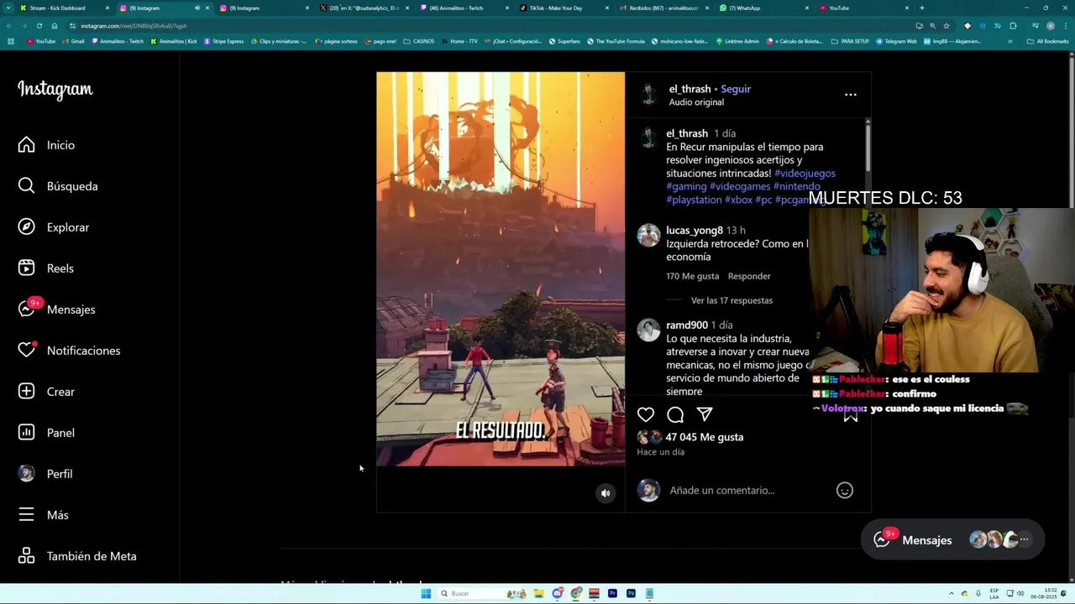Show hidden system tray icons
Image resolution: width=1075 pixels, height=604 pixels.
952,593
